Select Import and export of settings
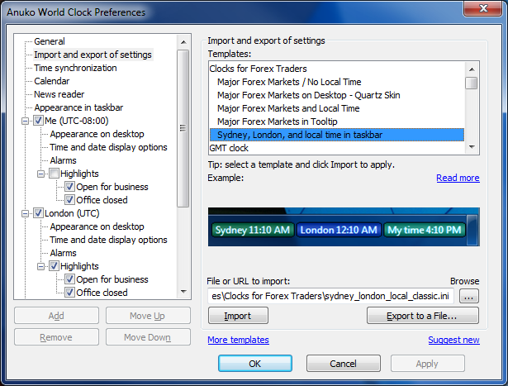This screenshot has width=508, height=386. click(x=93, y=55)
